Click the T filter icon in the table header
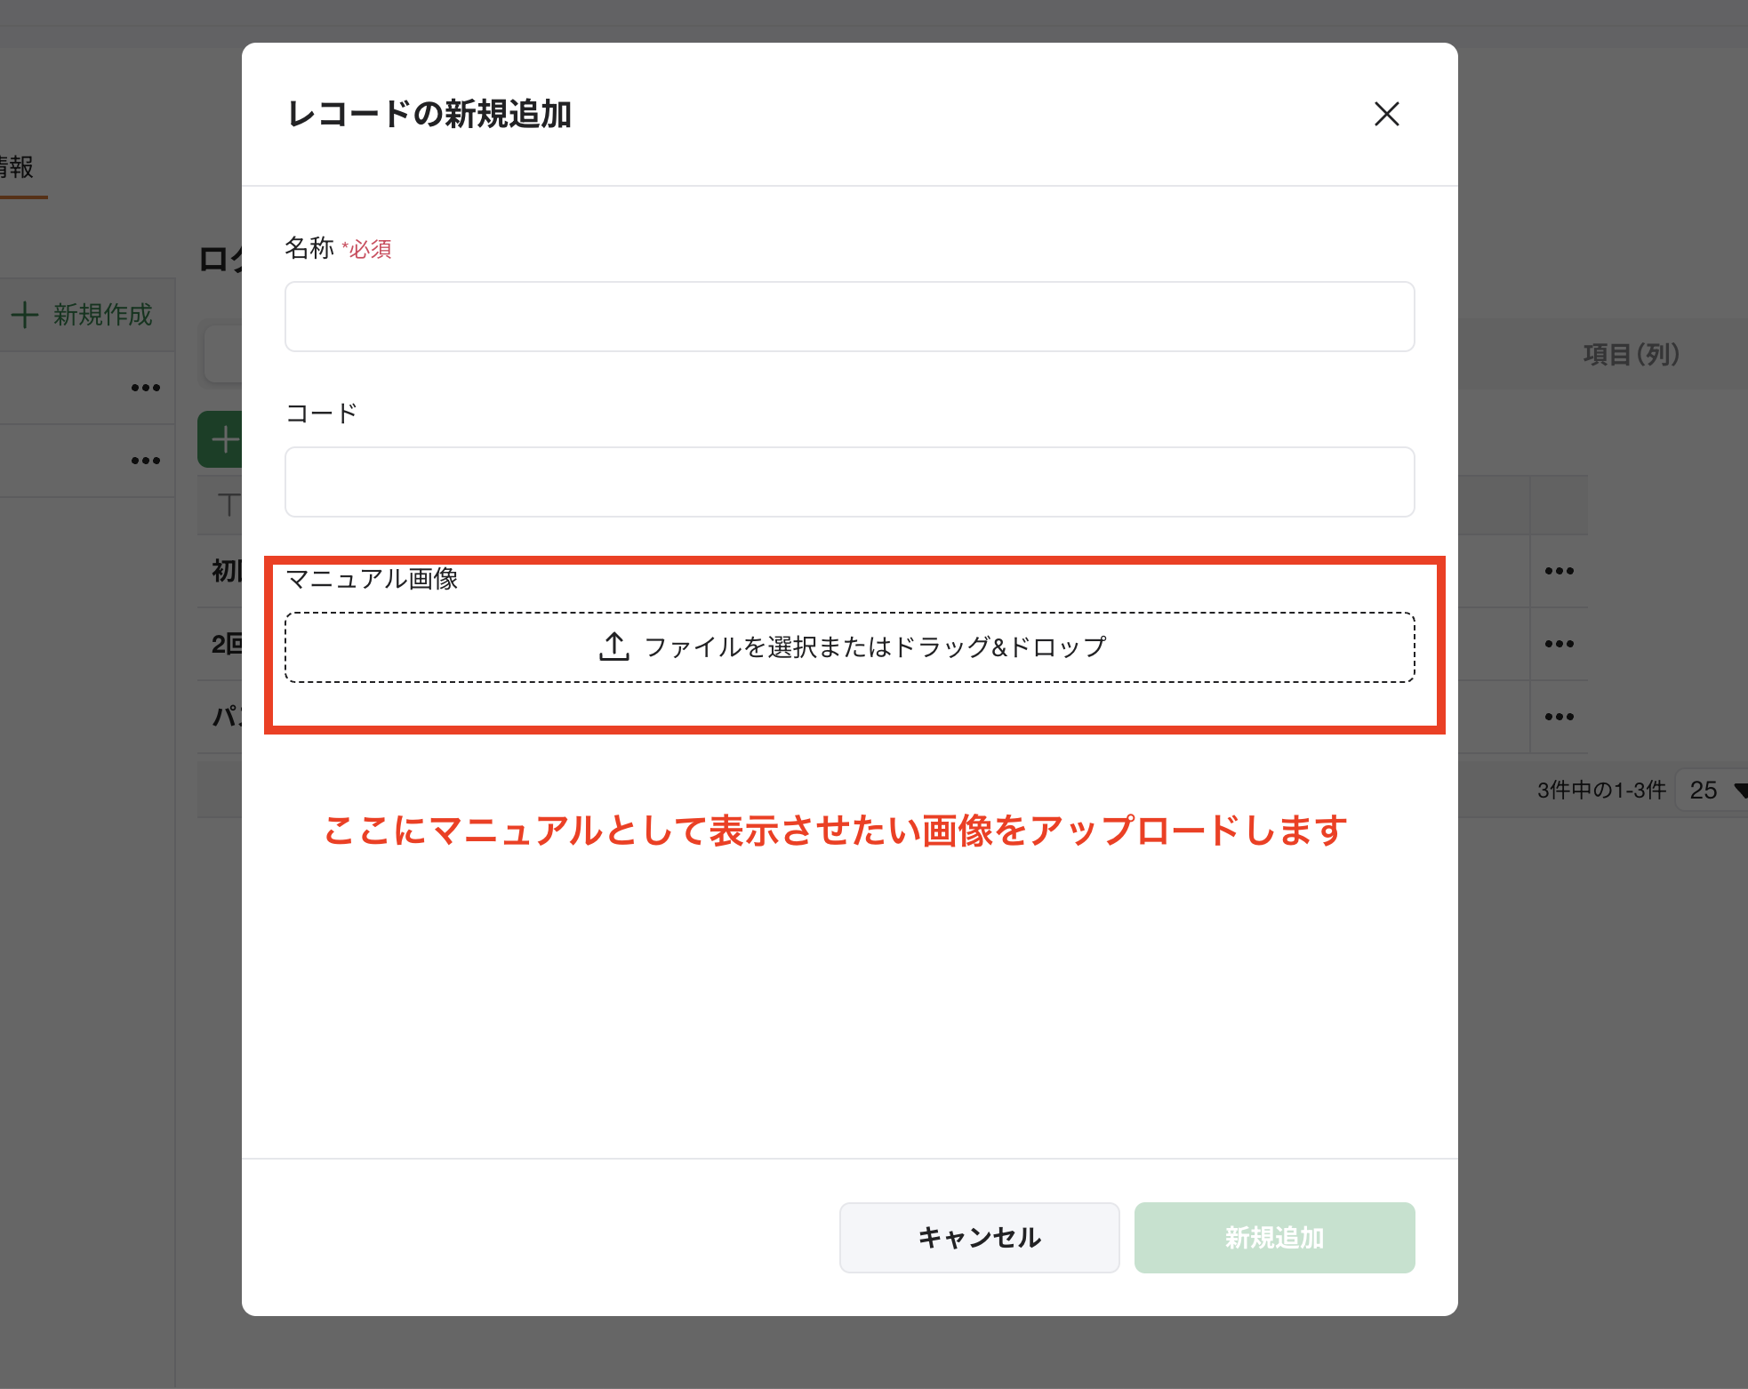This screenshot has height=1389, width=1748. [229, 505]
